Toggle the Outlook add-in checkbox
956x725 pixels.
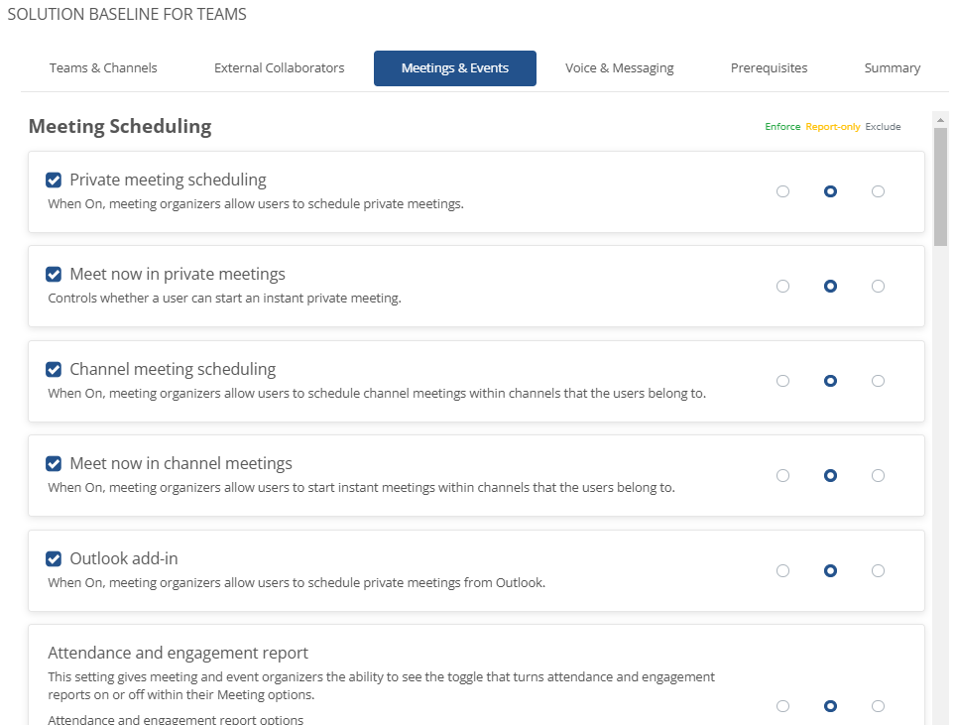point(54,559)
